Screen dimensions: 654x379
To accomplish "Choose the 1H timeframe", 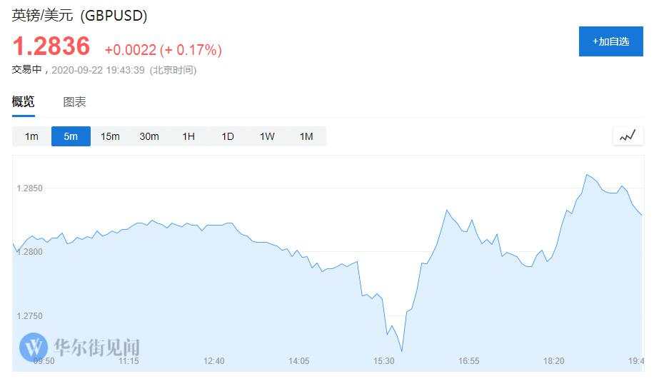I will [188, 136].
